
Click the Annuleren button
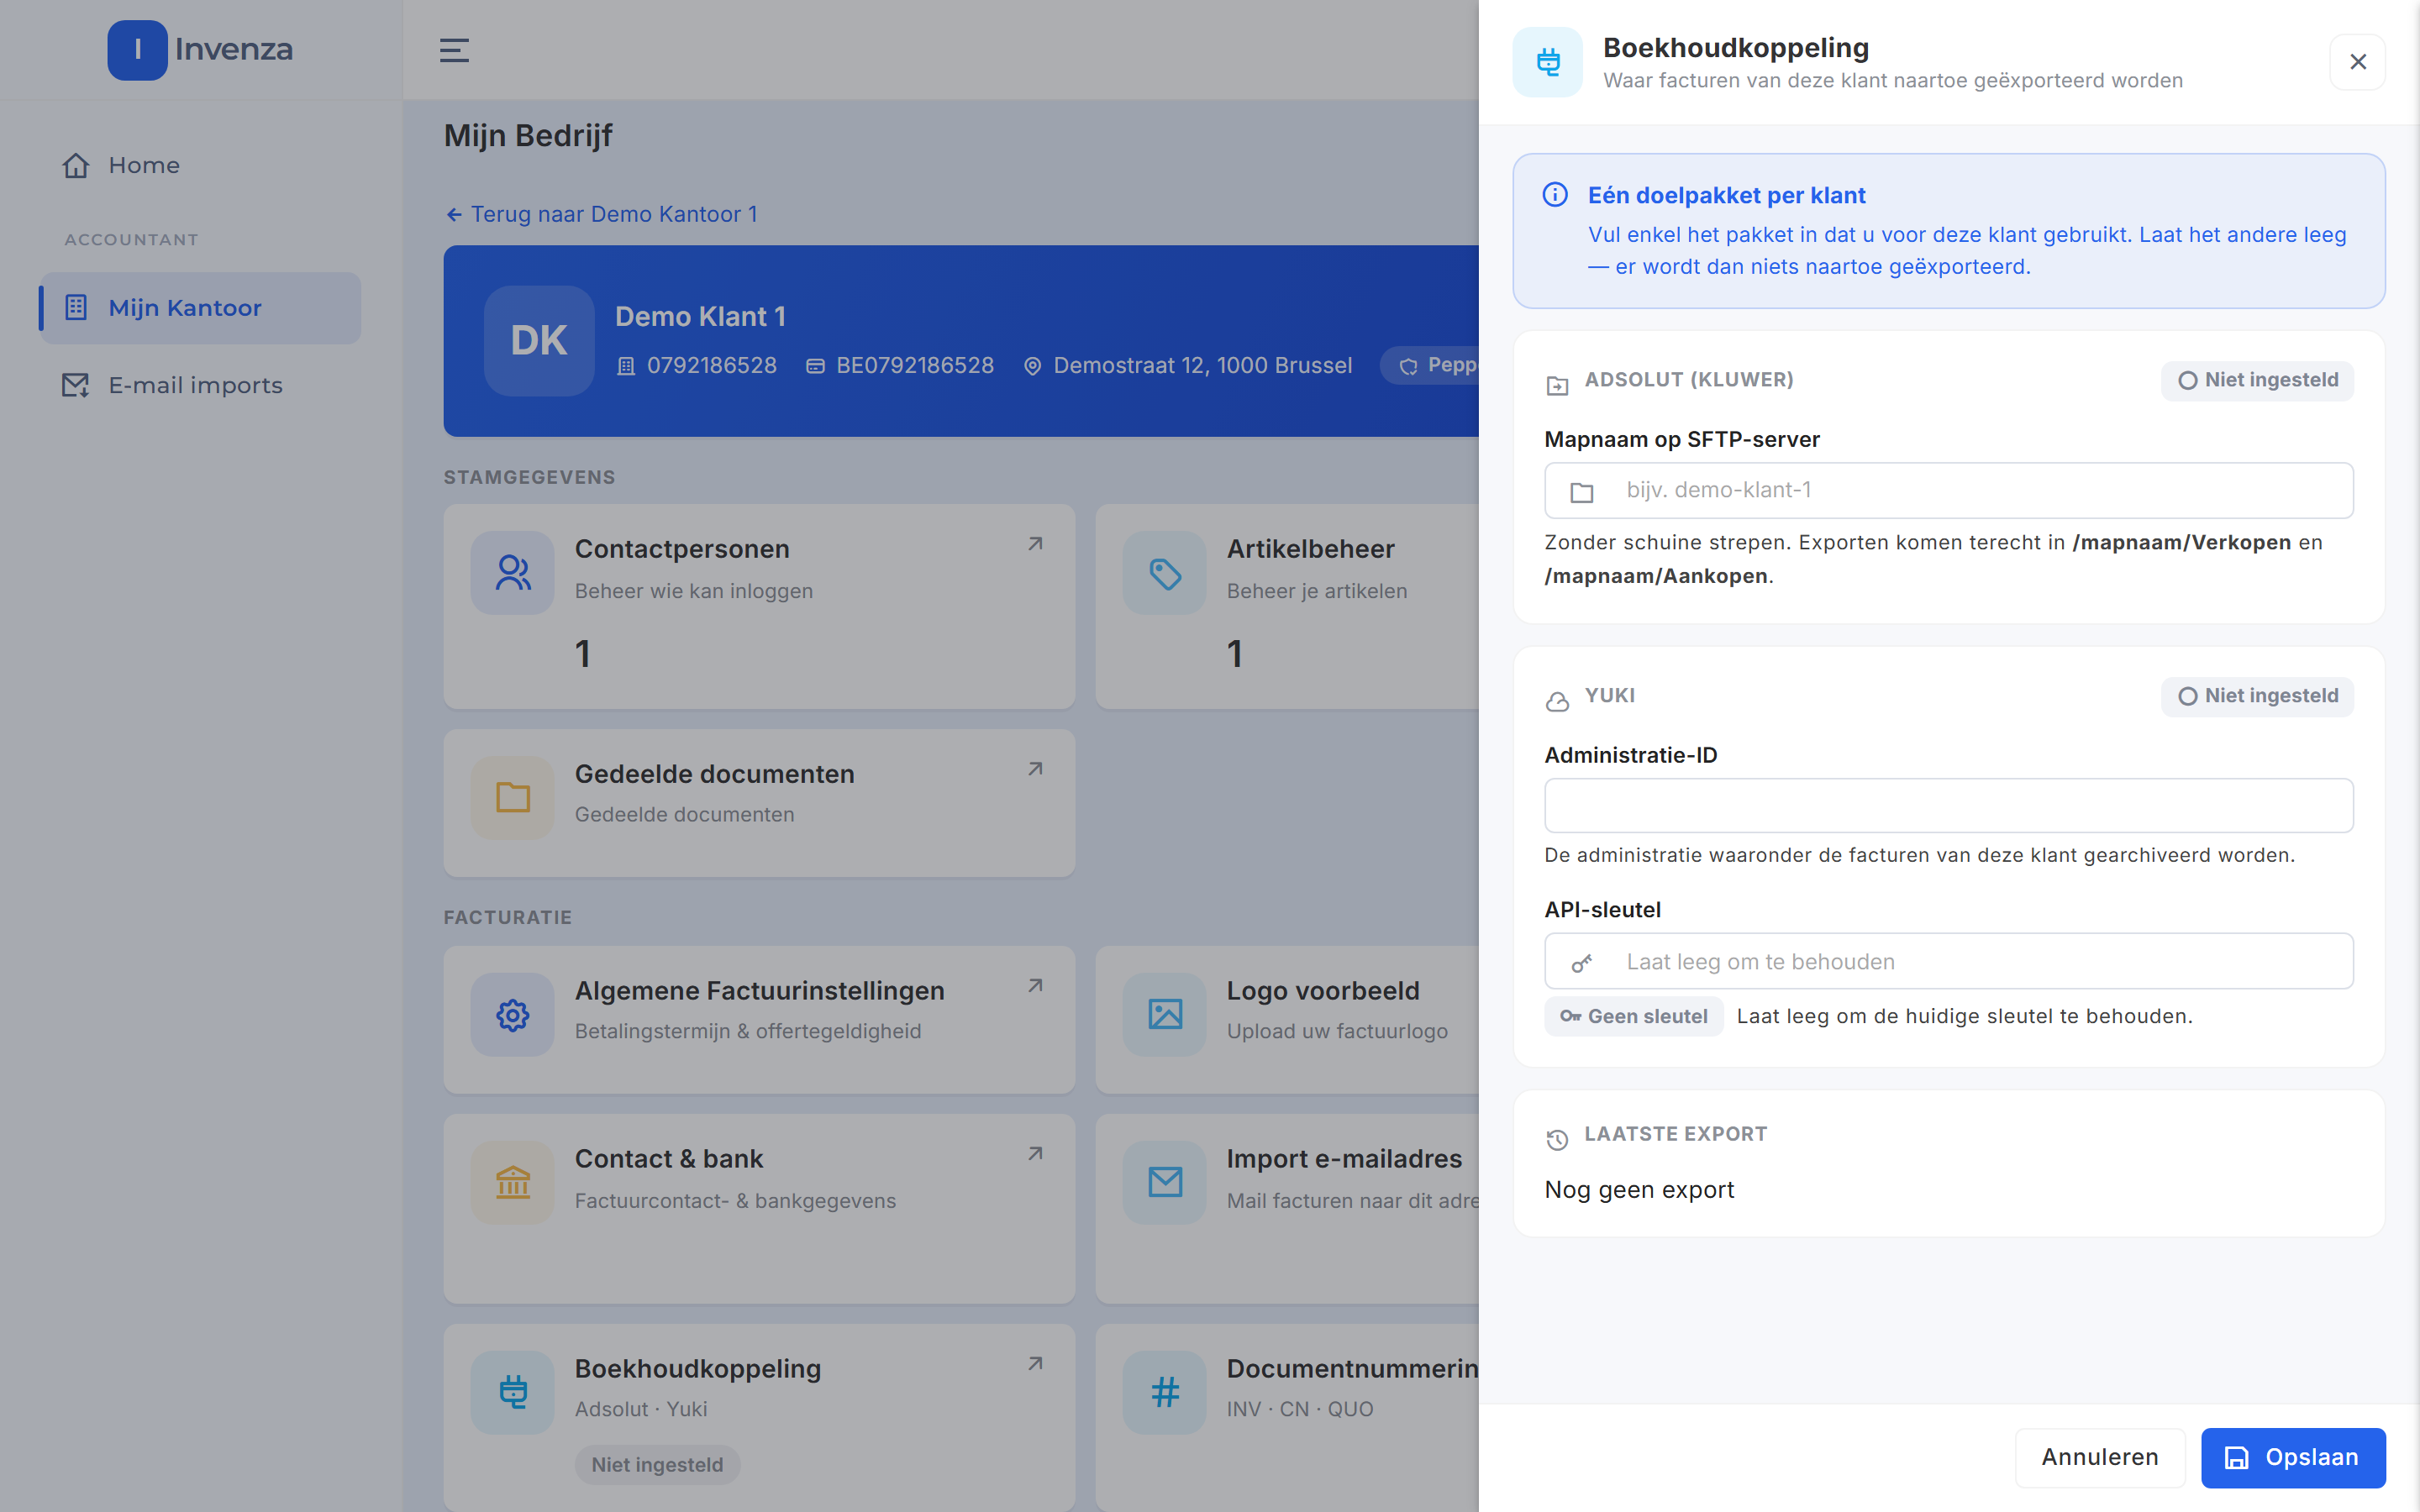pyautogui.click(x=2099, y=1457)
